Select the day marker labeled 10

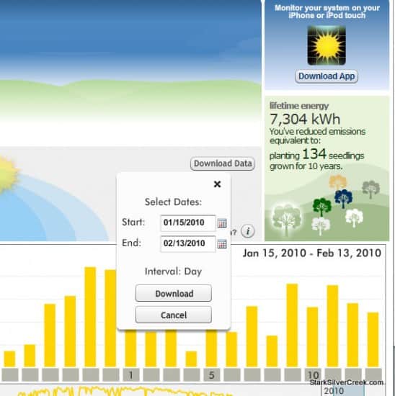pyautogui.click(x=313, y=375)
